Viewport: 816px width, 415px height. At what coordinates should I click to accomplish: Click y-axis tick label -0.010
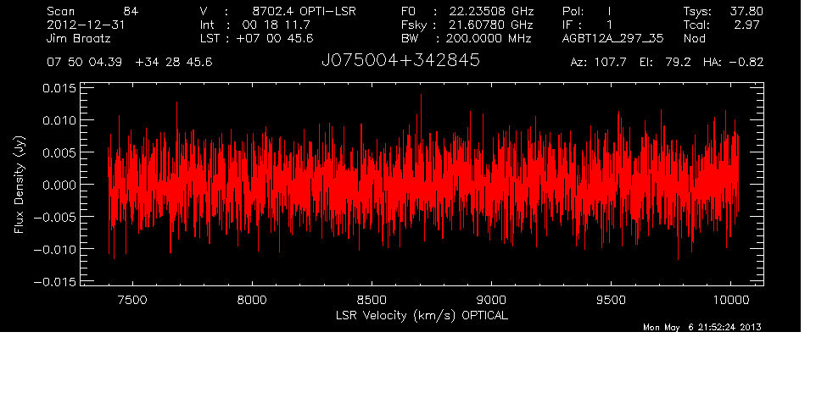point(54,249)
